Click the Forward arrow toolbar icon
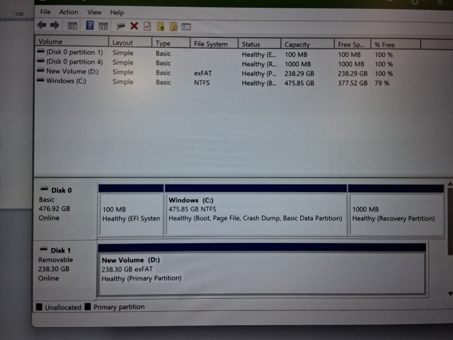 pos(54,25)
